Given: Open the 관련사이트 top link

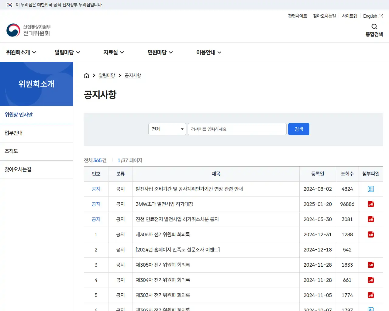Looking at the screenshot, I should point(298,16).
